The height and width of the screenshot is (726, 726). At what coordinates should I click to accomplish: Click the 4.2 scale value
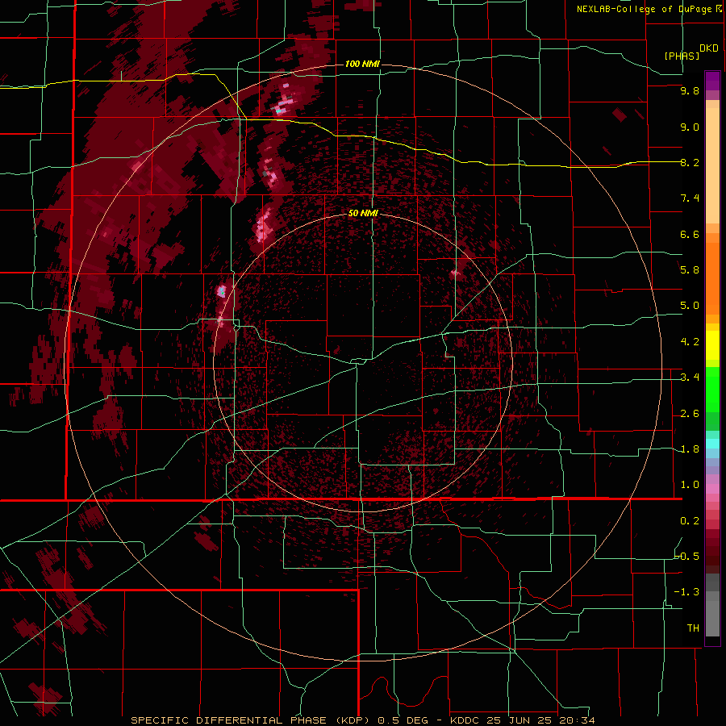click(x=690, y=342)
